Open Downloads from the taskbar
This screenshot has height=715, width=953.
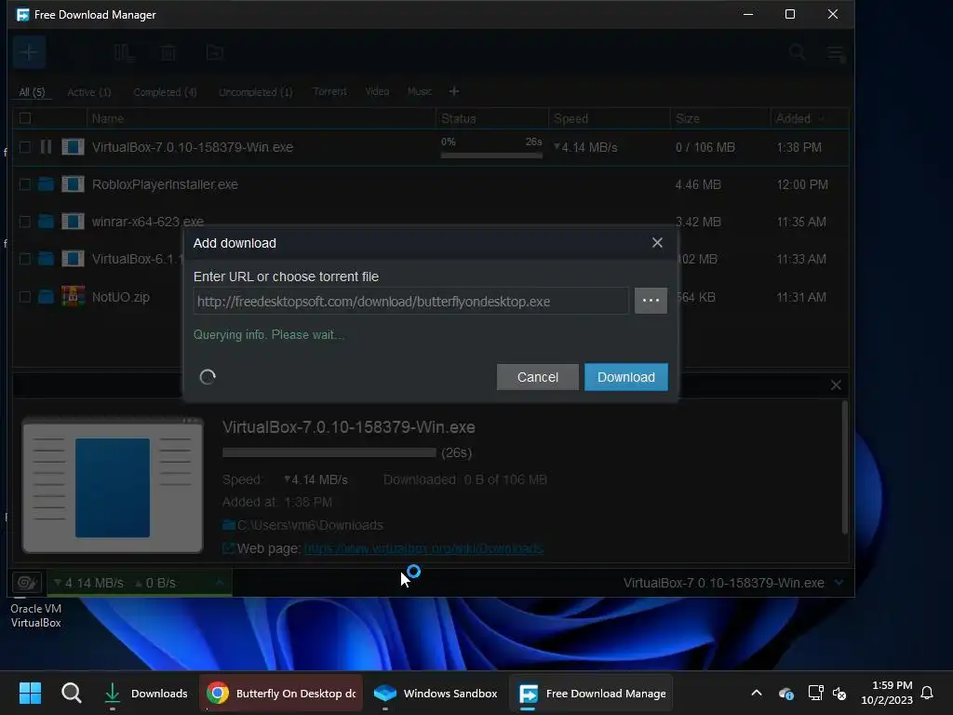click(146, 693)
